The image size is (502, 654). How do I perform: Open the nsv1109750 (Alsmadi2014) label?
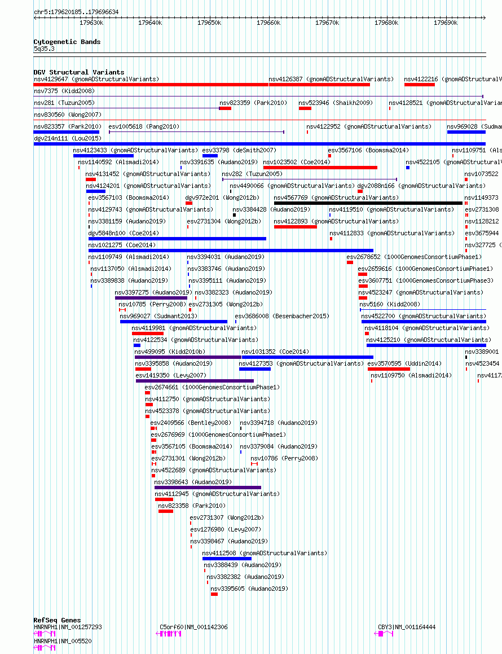[411, 376]
